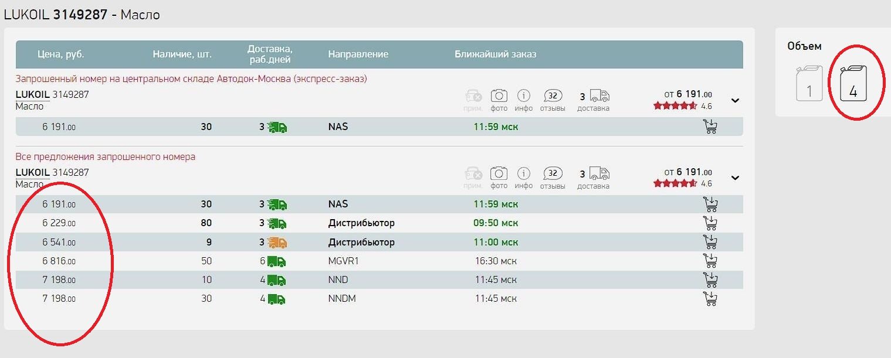Click the Объем label

click(x=804, y=46)
